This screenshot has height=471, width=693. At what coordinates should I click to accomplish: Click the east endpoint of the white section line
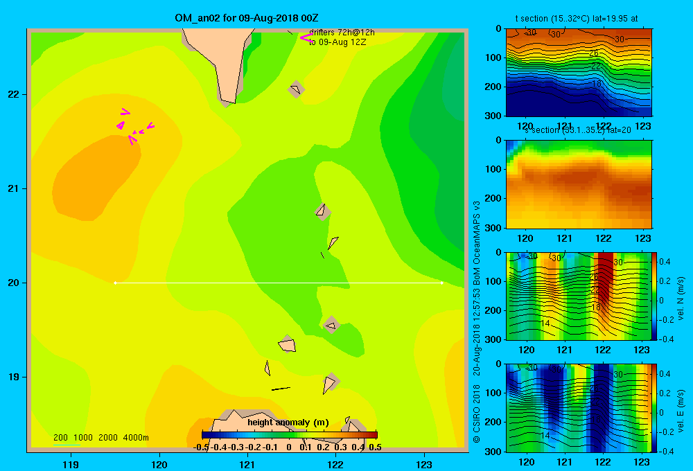[441, 283]
